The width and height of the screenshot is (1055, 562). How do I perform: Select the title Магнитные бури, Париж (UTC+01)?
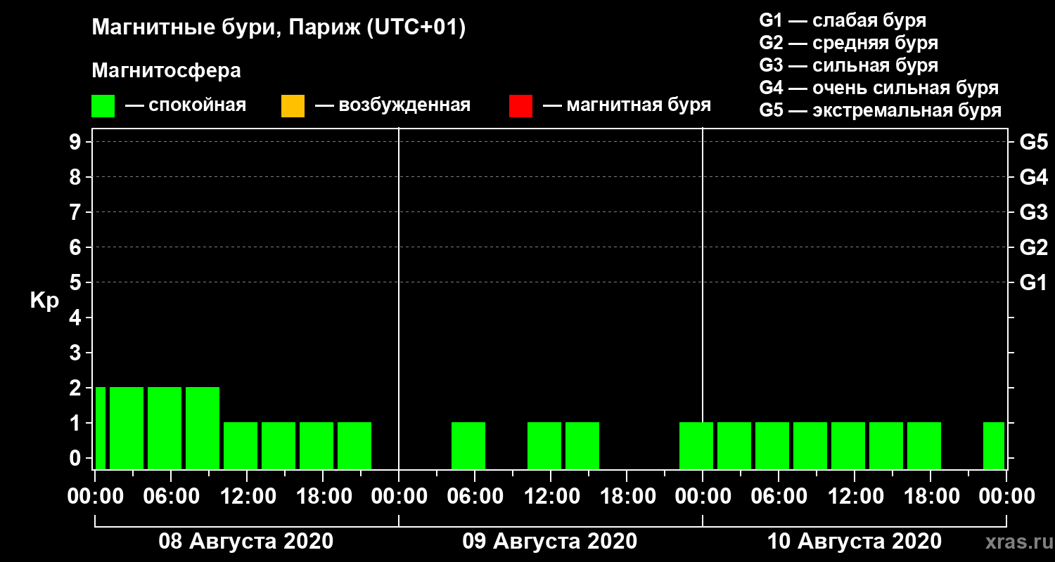(x=279, y=28)
